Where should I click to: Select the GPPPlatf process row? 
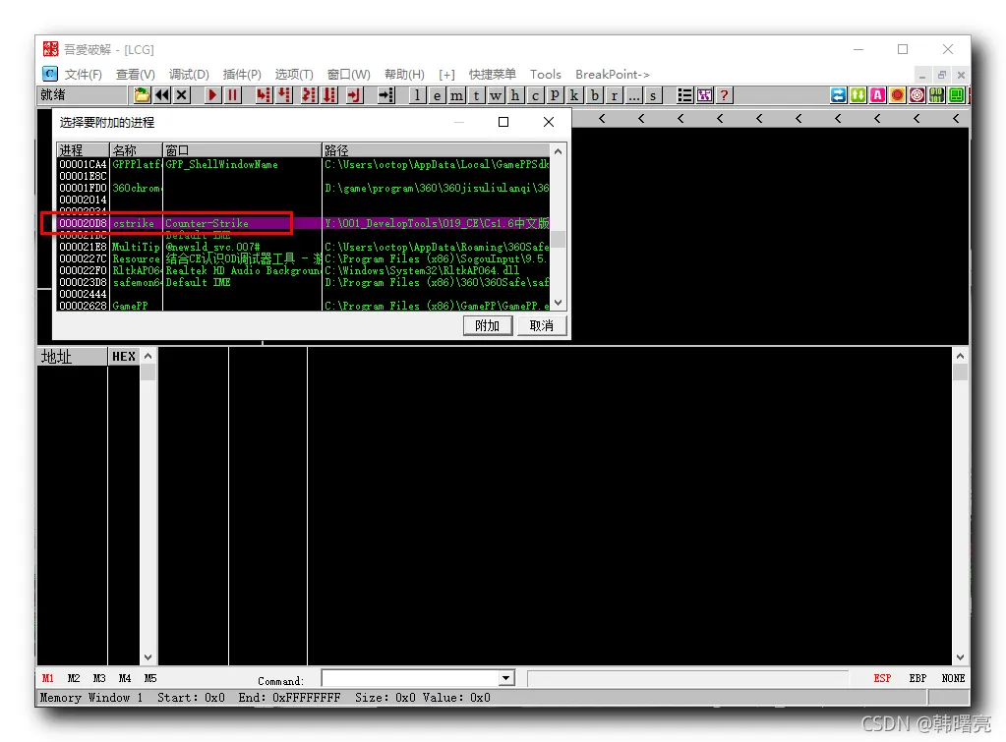(304, 164)
